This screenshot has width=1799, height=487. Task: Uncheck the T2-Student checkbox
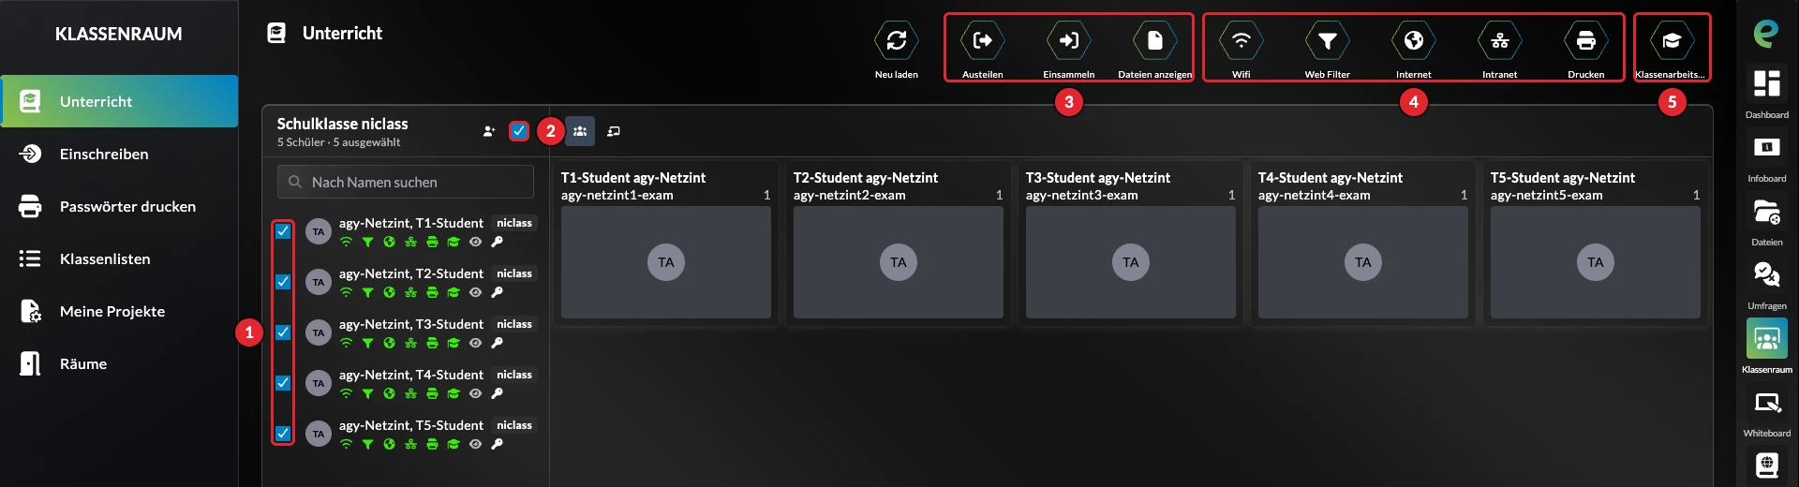pyautogui.click(x=283, y=282)
